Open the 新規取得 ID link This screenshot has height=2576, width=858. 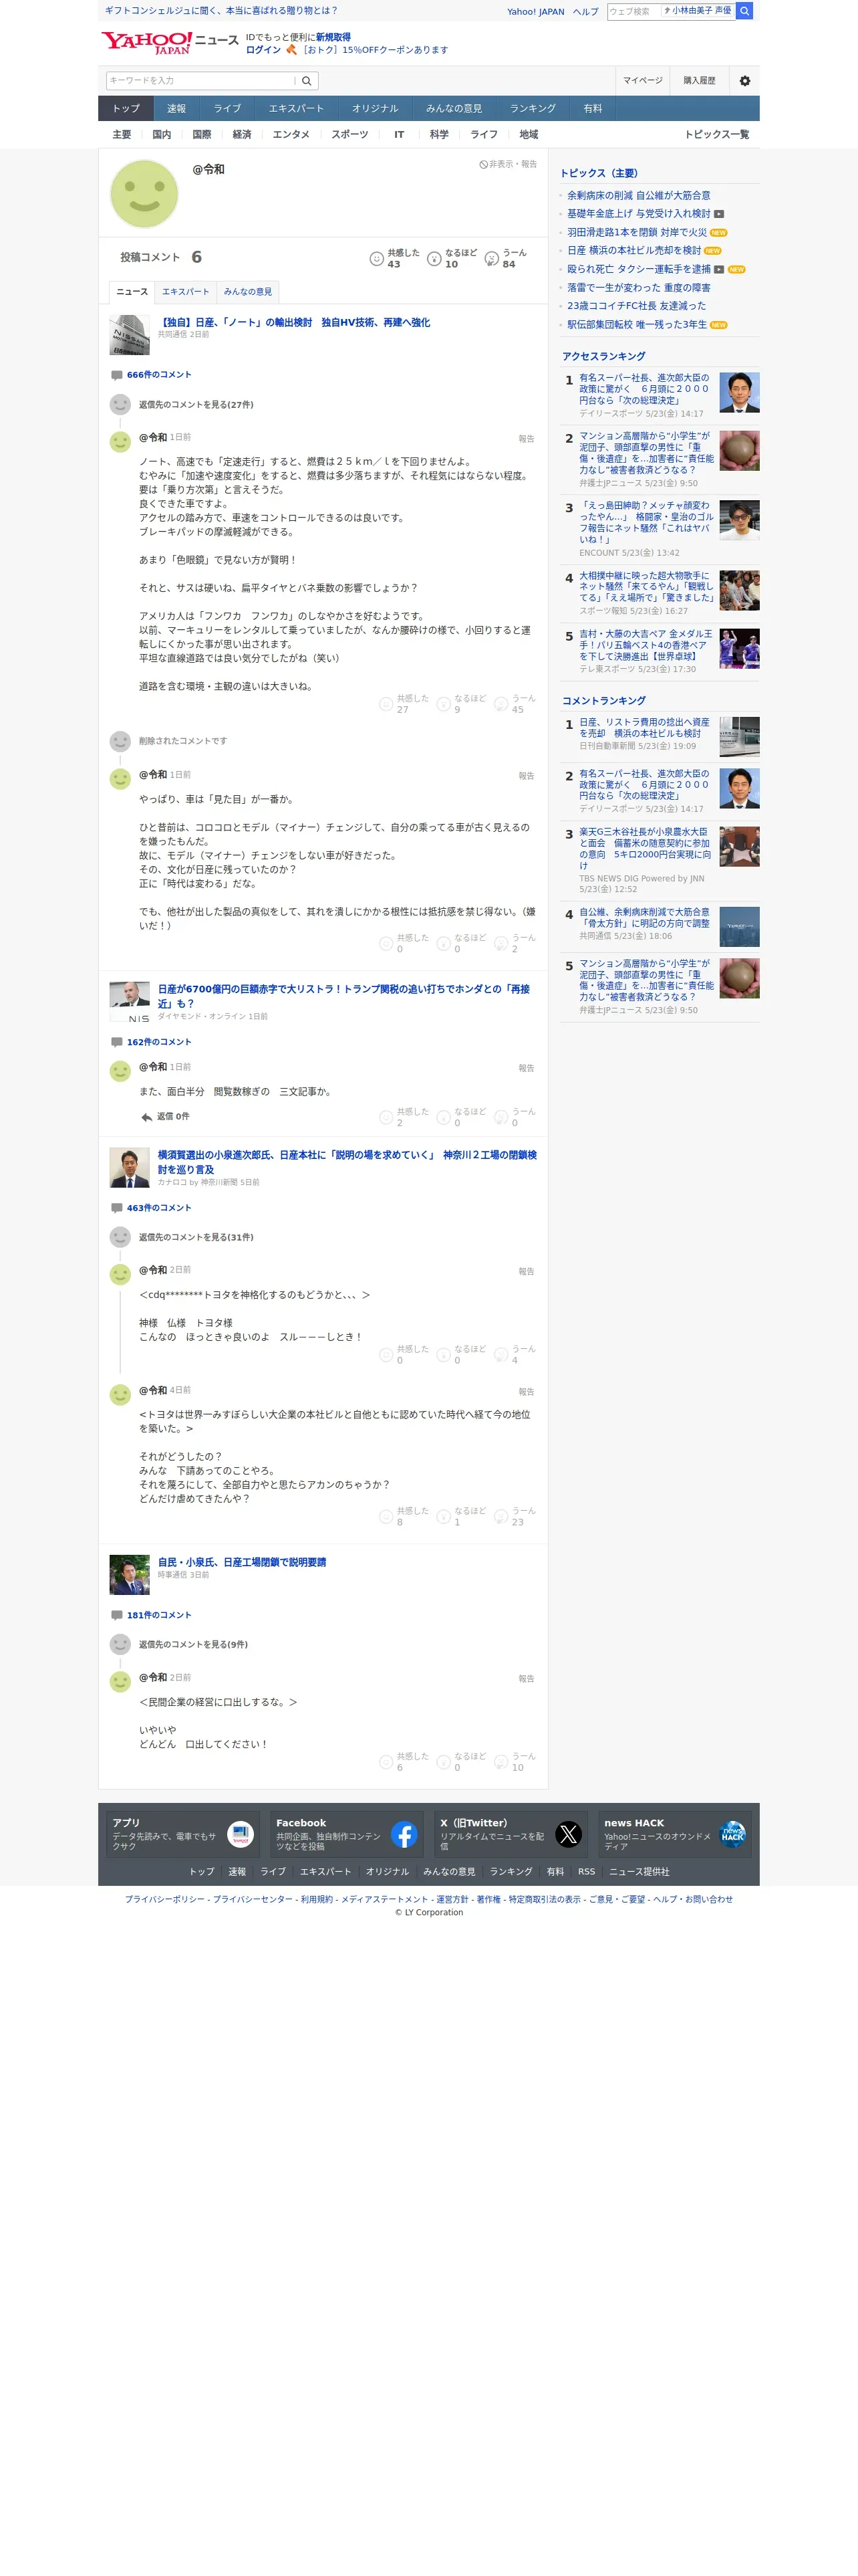coord(333,37)
